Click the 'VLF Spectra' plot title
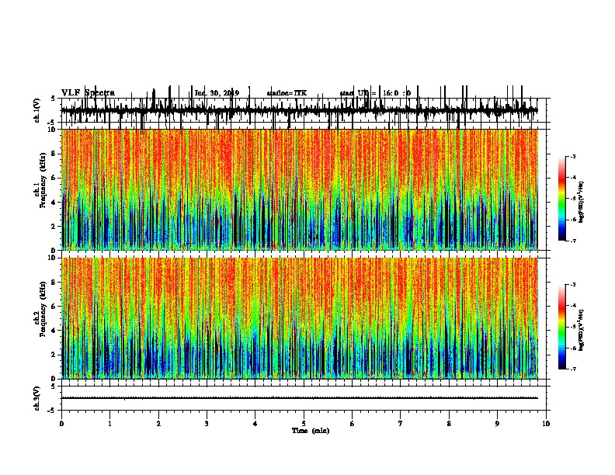The width and height of the screenshot is (615, 475). tap(88, 93)
